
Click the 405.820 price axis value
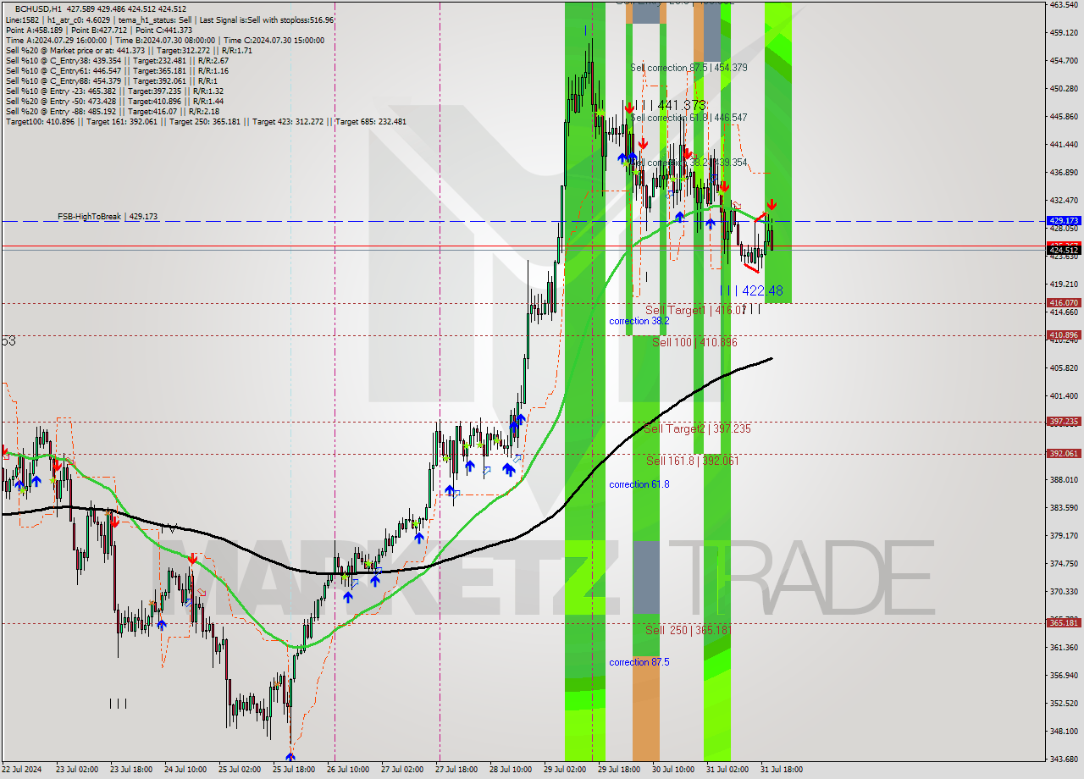[1064, 367]
